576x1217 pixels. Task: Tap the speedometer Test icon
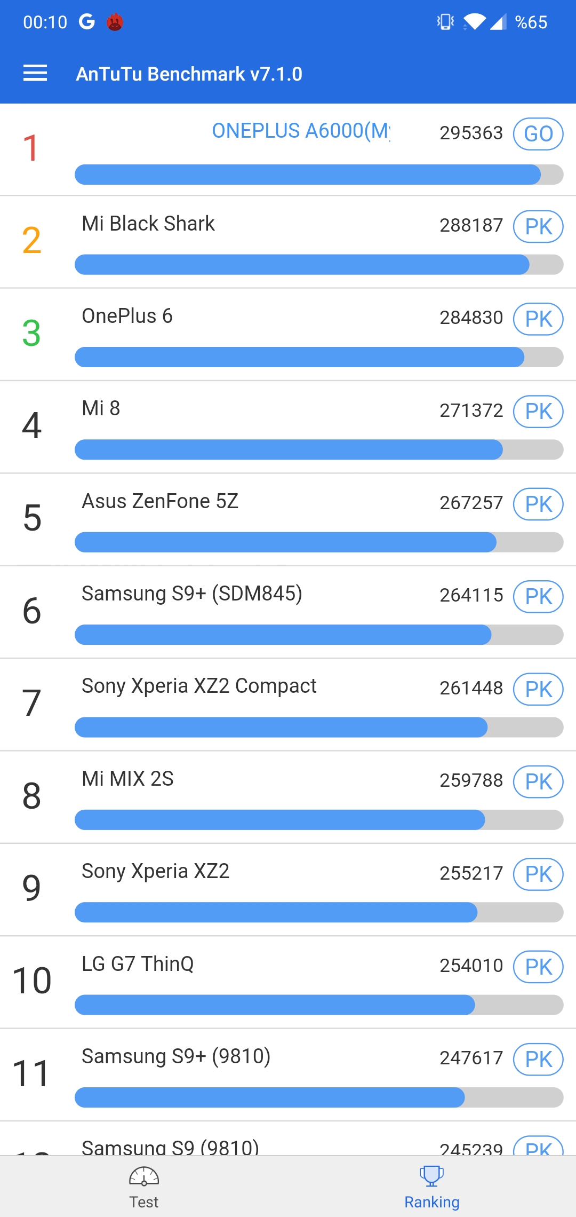(144, 1176)
